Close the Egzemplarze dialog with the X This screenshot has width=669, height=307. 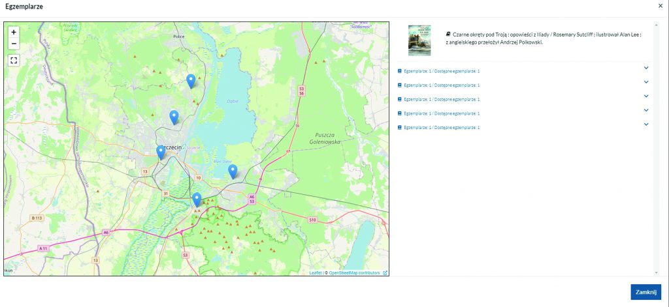(660, 5)
